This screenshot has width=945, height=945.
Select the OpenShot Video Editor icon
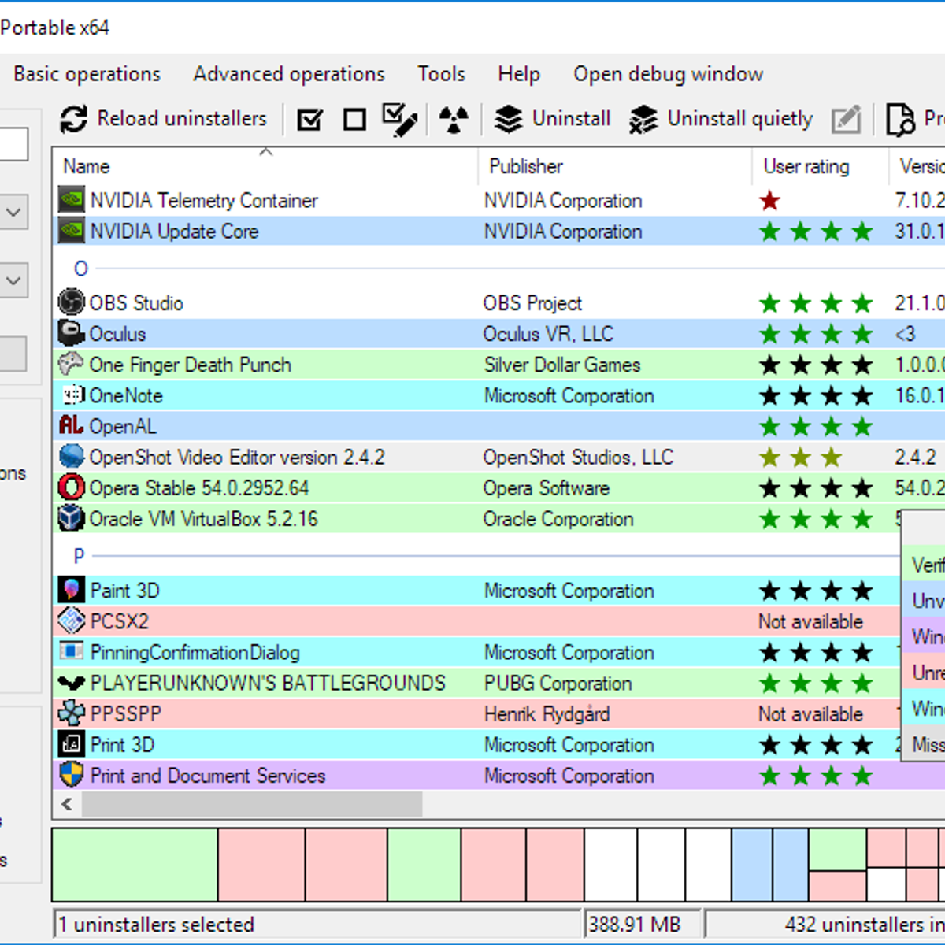[72, 457]
